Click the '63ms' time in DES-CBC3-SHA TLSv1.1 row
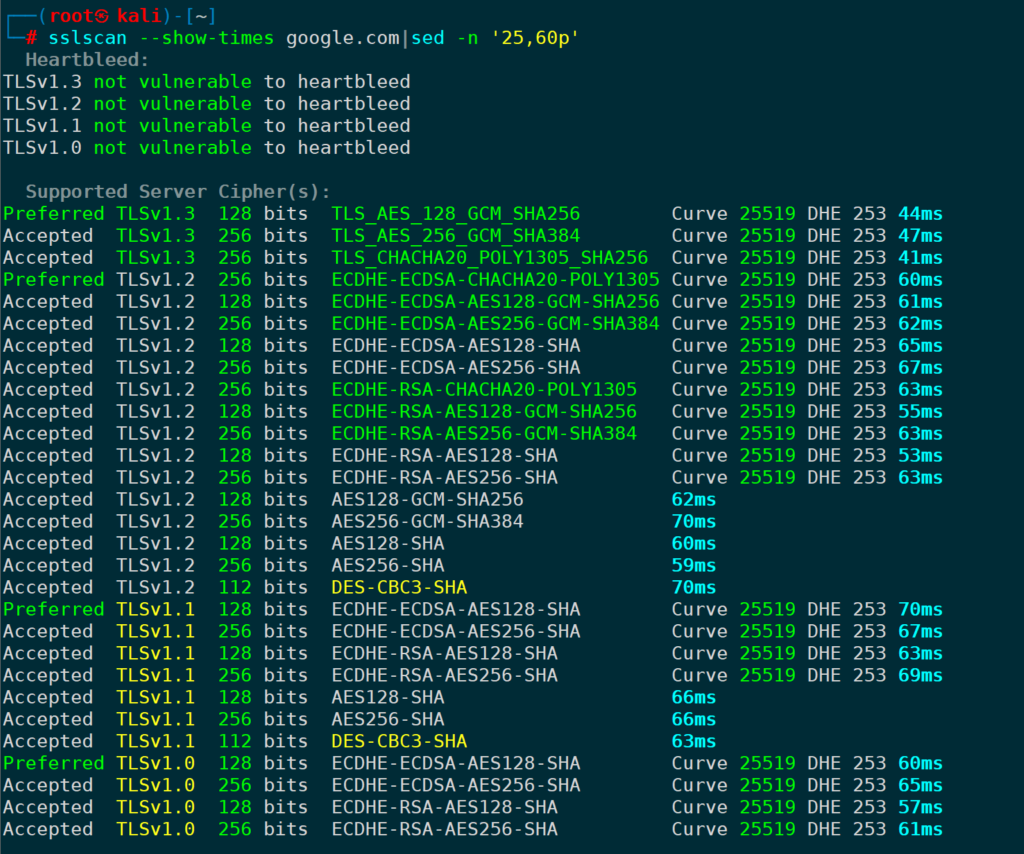This screenshot has height=854, width=1024. tap(694, 741)
